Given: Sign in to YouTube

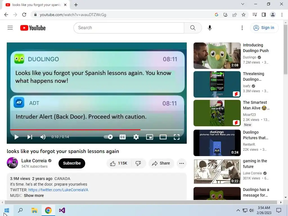Looking at the screenshot, I should click(264, 28).
